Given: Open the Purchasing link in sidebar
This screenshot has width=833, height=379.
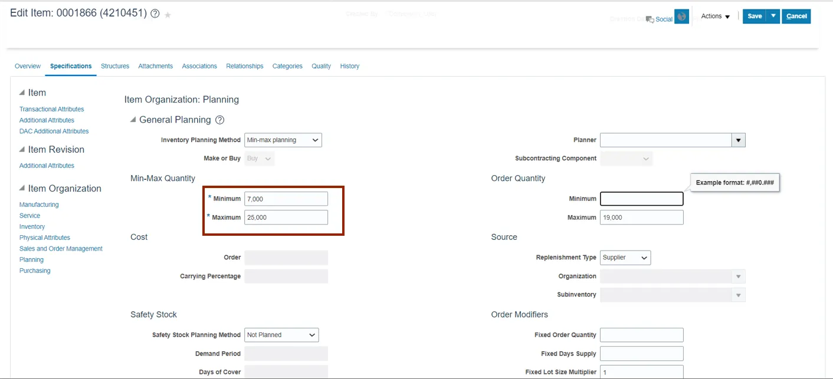Looking at the screenshot, I should tap(35, 271).
